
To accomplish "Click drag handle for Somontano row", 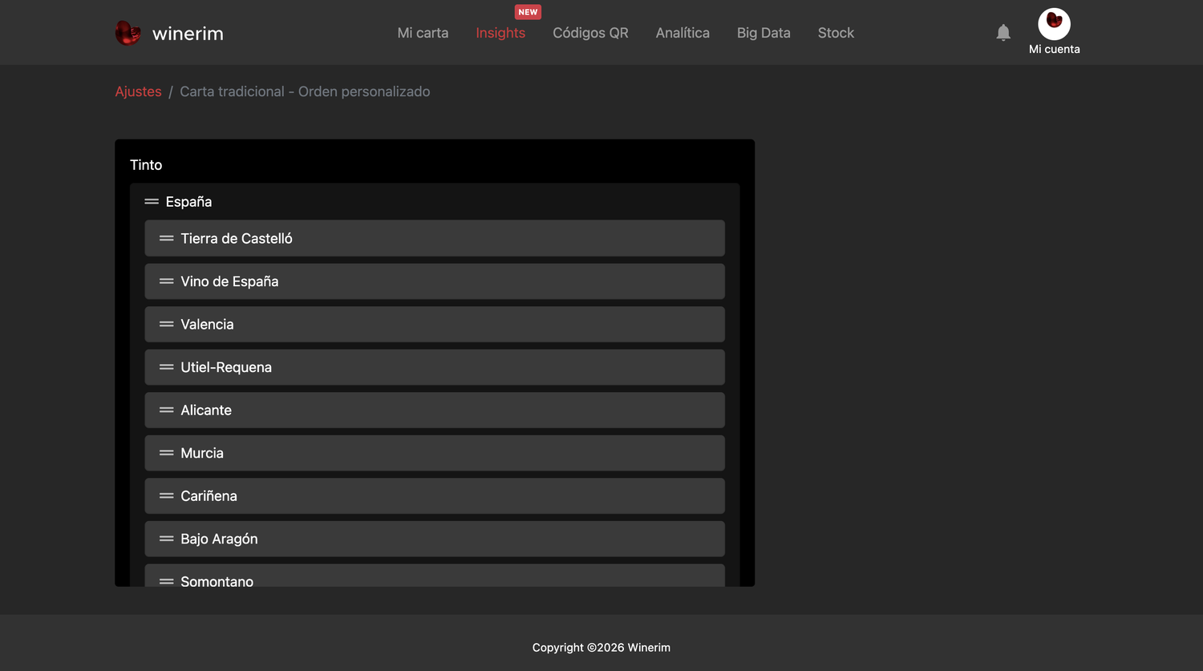I will [167, 581].
